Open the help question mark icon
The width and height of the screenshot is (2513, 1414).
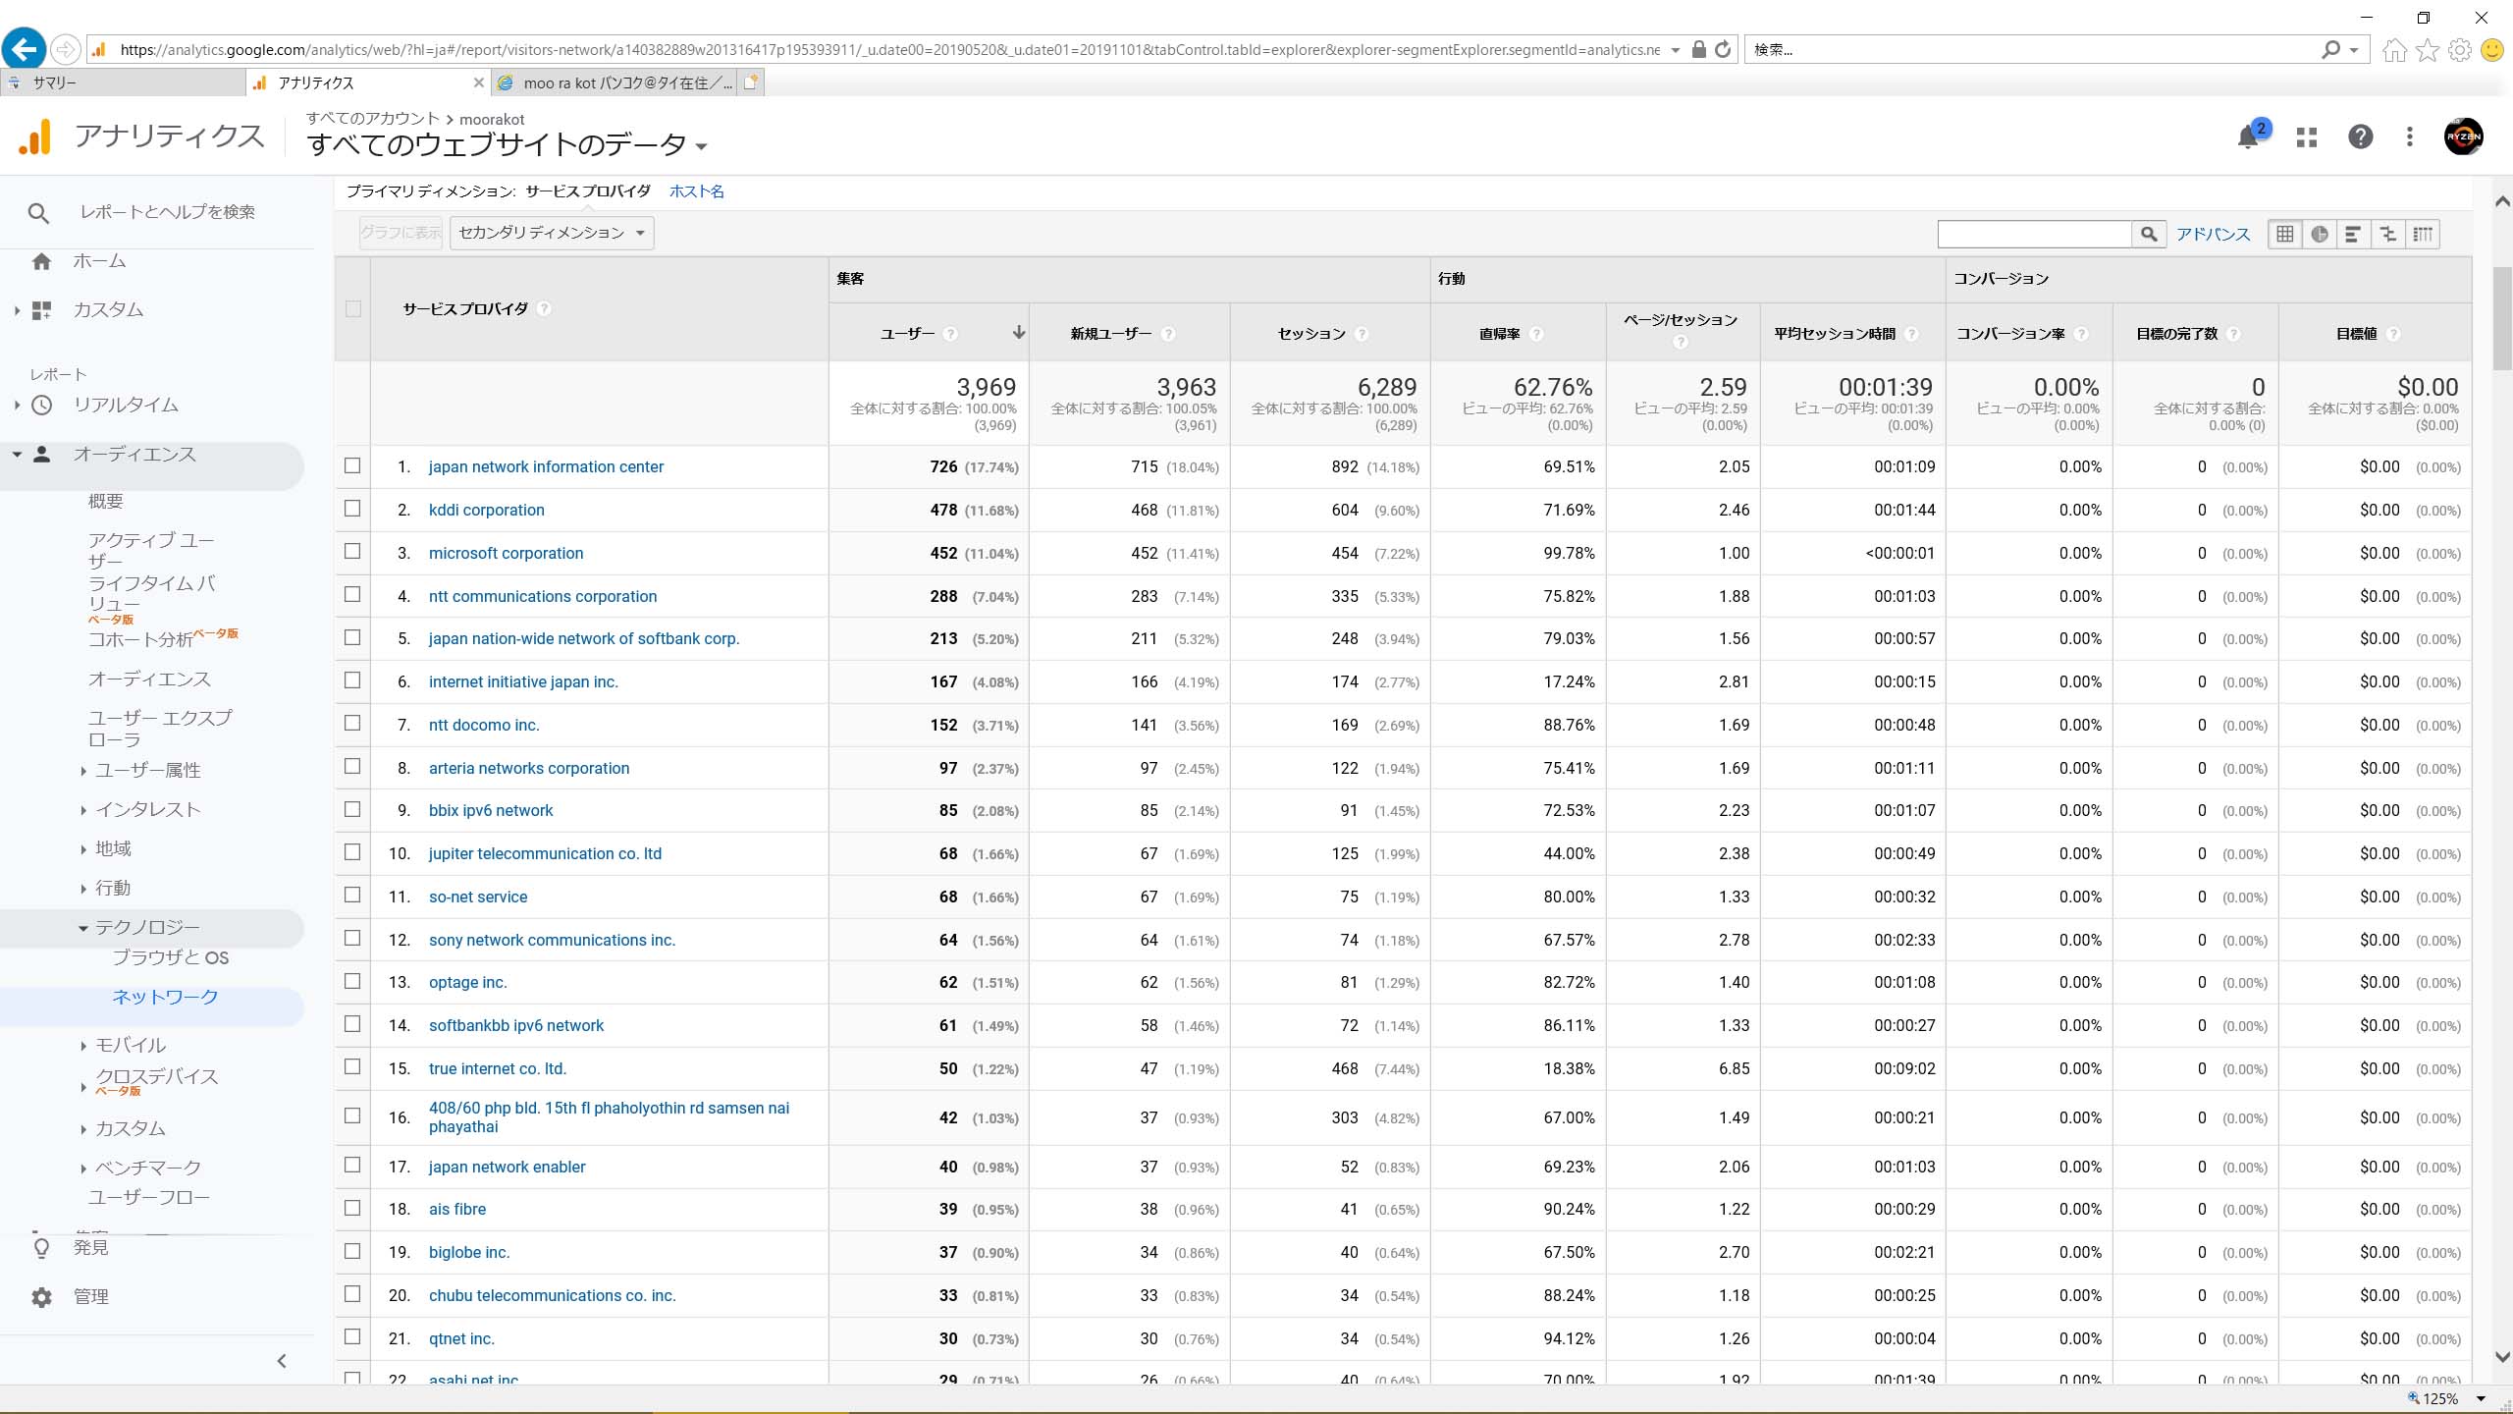pos(2360,136)
